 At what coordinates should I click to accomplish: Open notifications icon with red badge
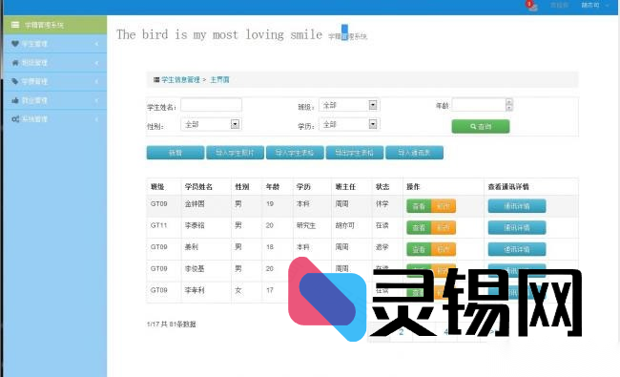pyautogui.click(x=531, y=5)
